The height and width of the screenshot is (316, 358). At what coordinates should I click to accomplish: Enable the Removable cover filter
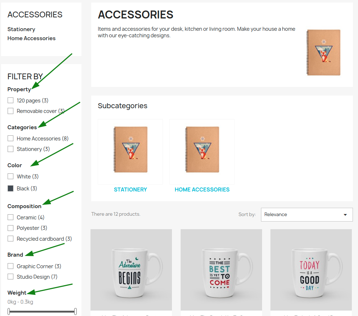click(10, 111)
